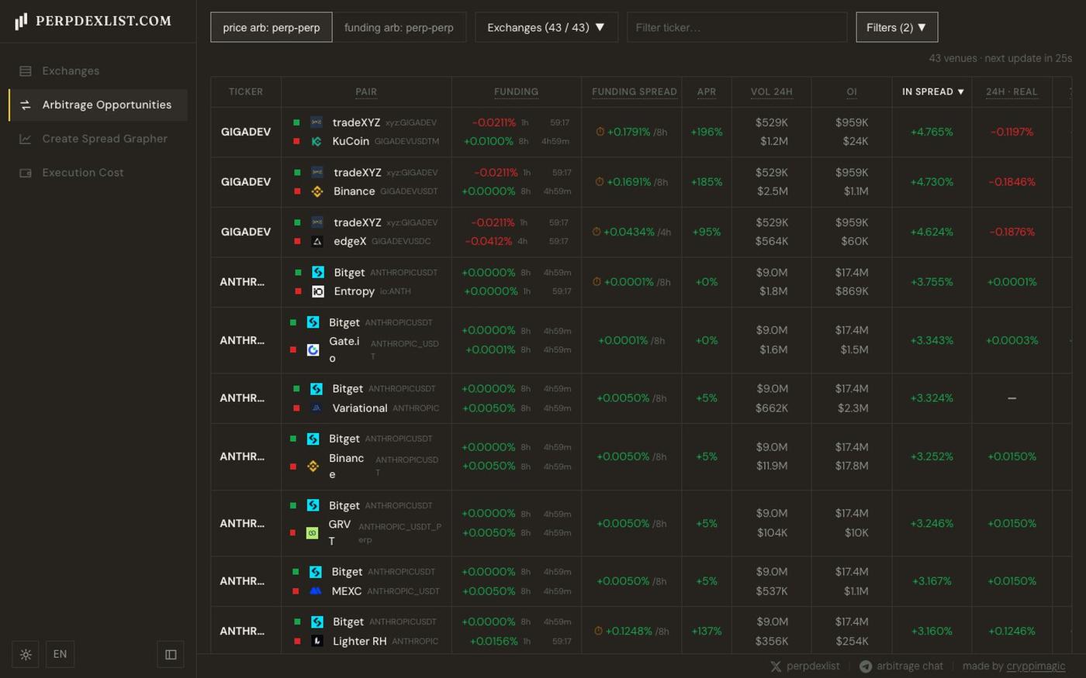
Task: Click the edgeX GIGADEVUSDC pair name
Action: [382, 241]
